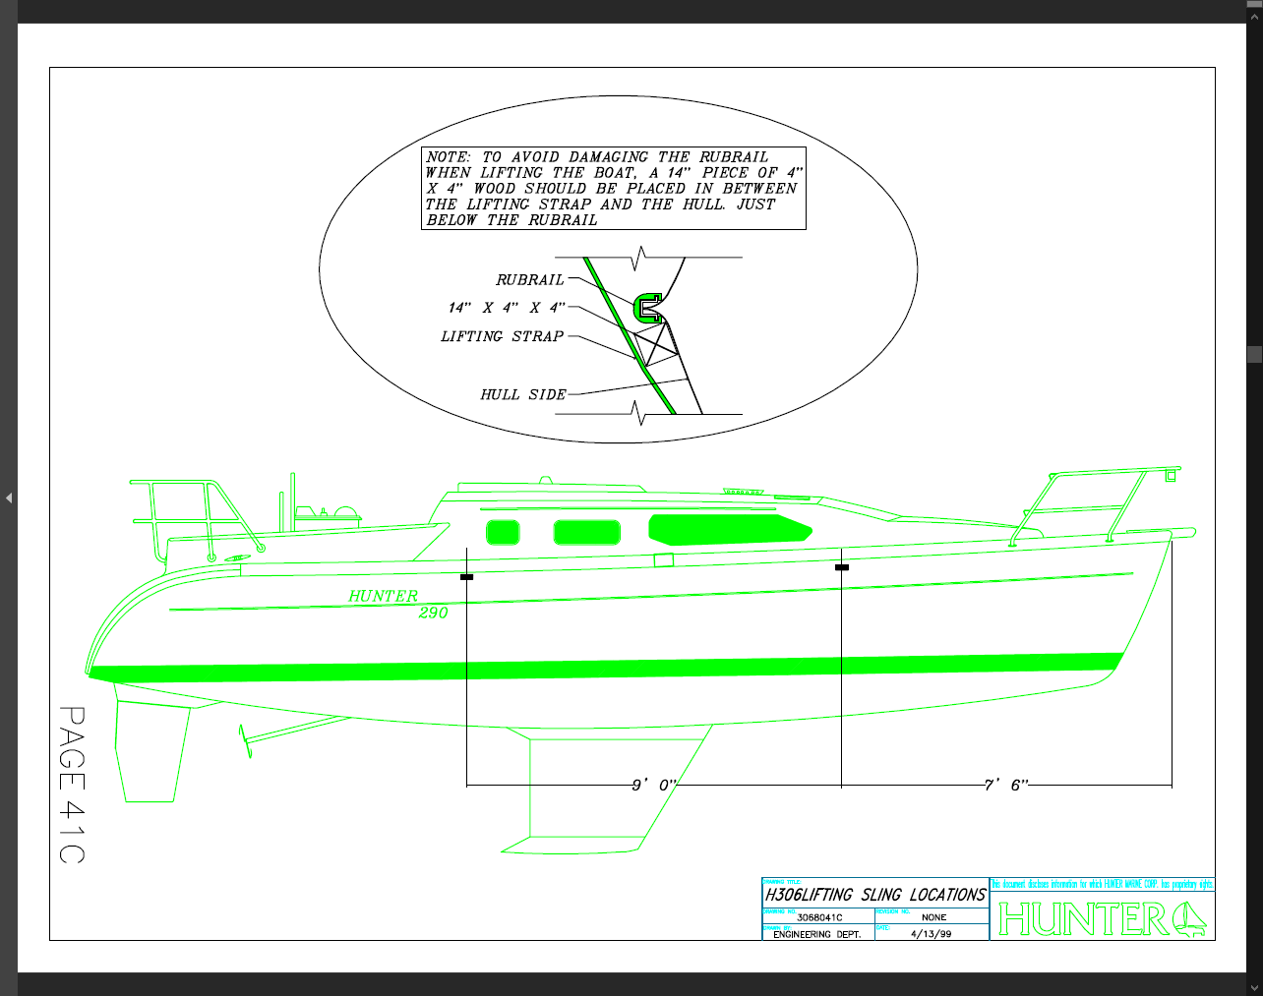Click the "PAGE 41C" rotated label
Viewport: 1263px width, 996px height.
click(x=72, y=785)
